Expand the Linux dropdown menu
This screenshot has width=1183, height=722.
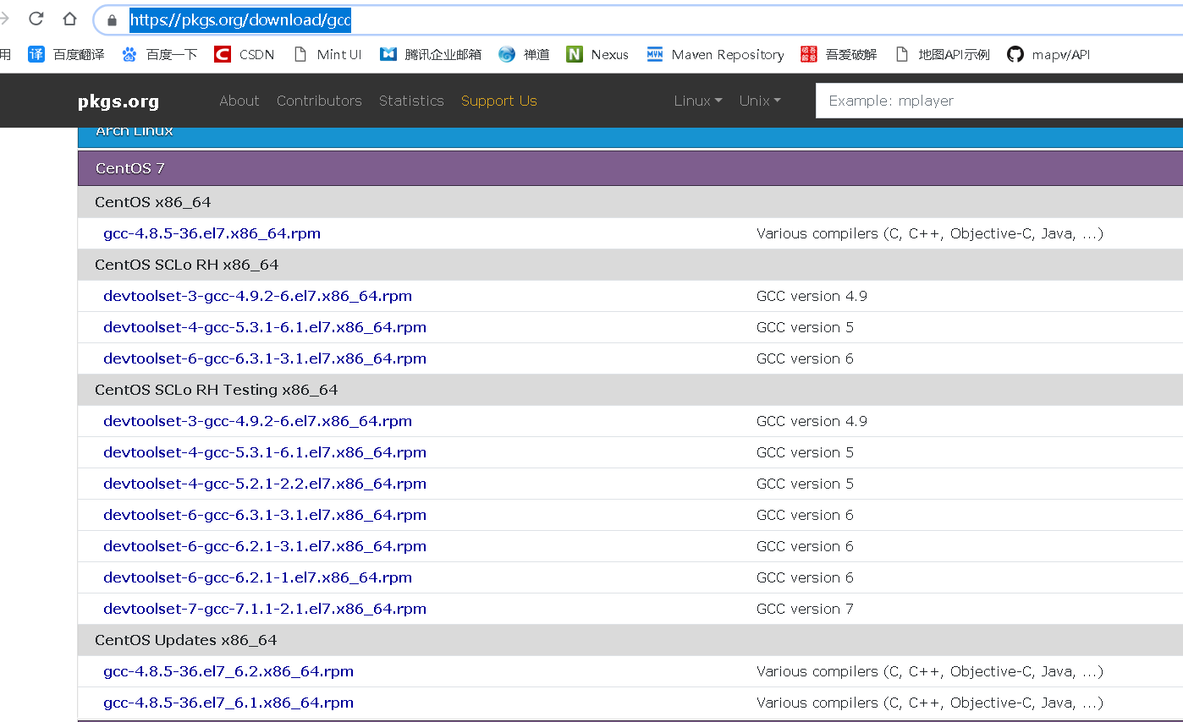coord(698,101)
